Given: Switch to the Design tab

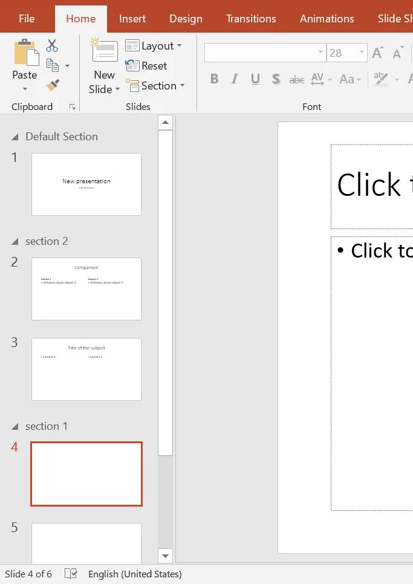Looking at the screenshot, I should [186, 19].
